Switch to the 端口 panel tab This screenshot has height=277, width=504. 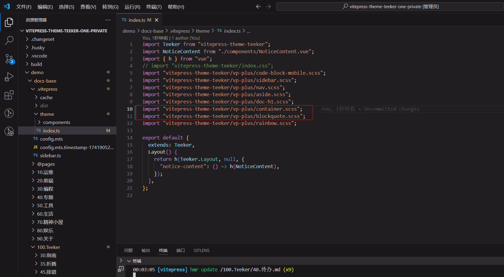point(181,250)
